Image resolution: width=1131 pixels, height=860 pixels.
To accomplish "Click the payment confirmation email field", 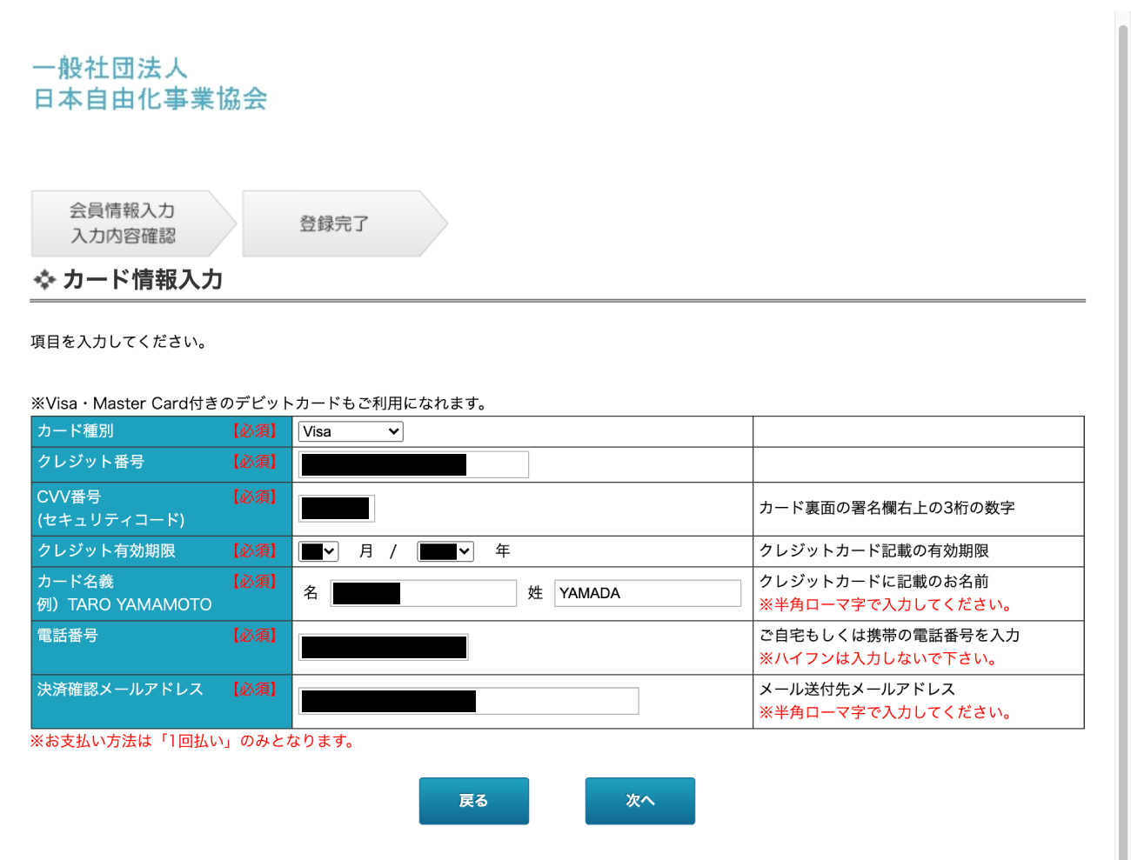I will 469,701.
